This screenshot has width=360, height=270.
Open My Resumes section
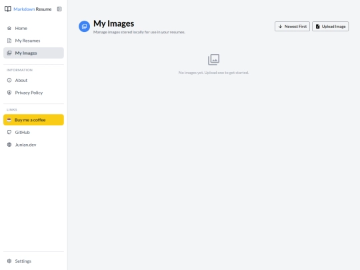point(33,41)
